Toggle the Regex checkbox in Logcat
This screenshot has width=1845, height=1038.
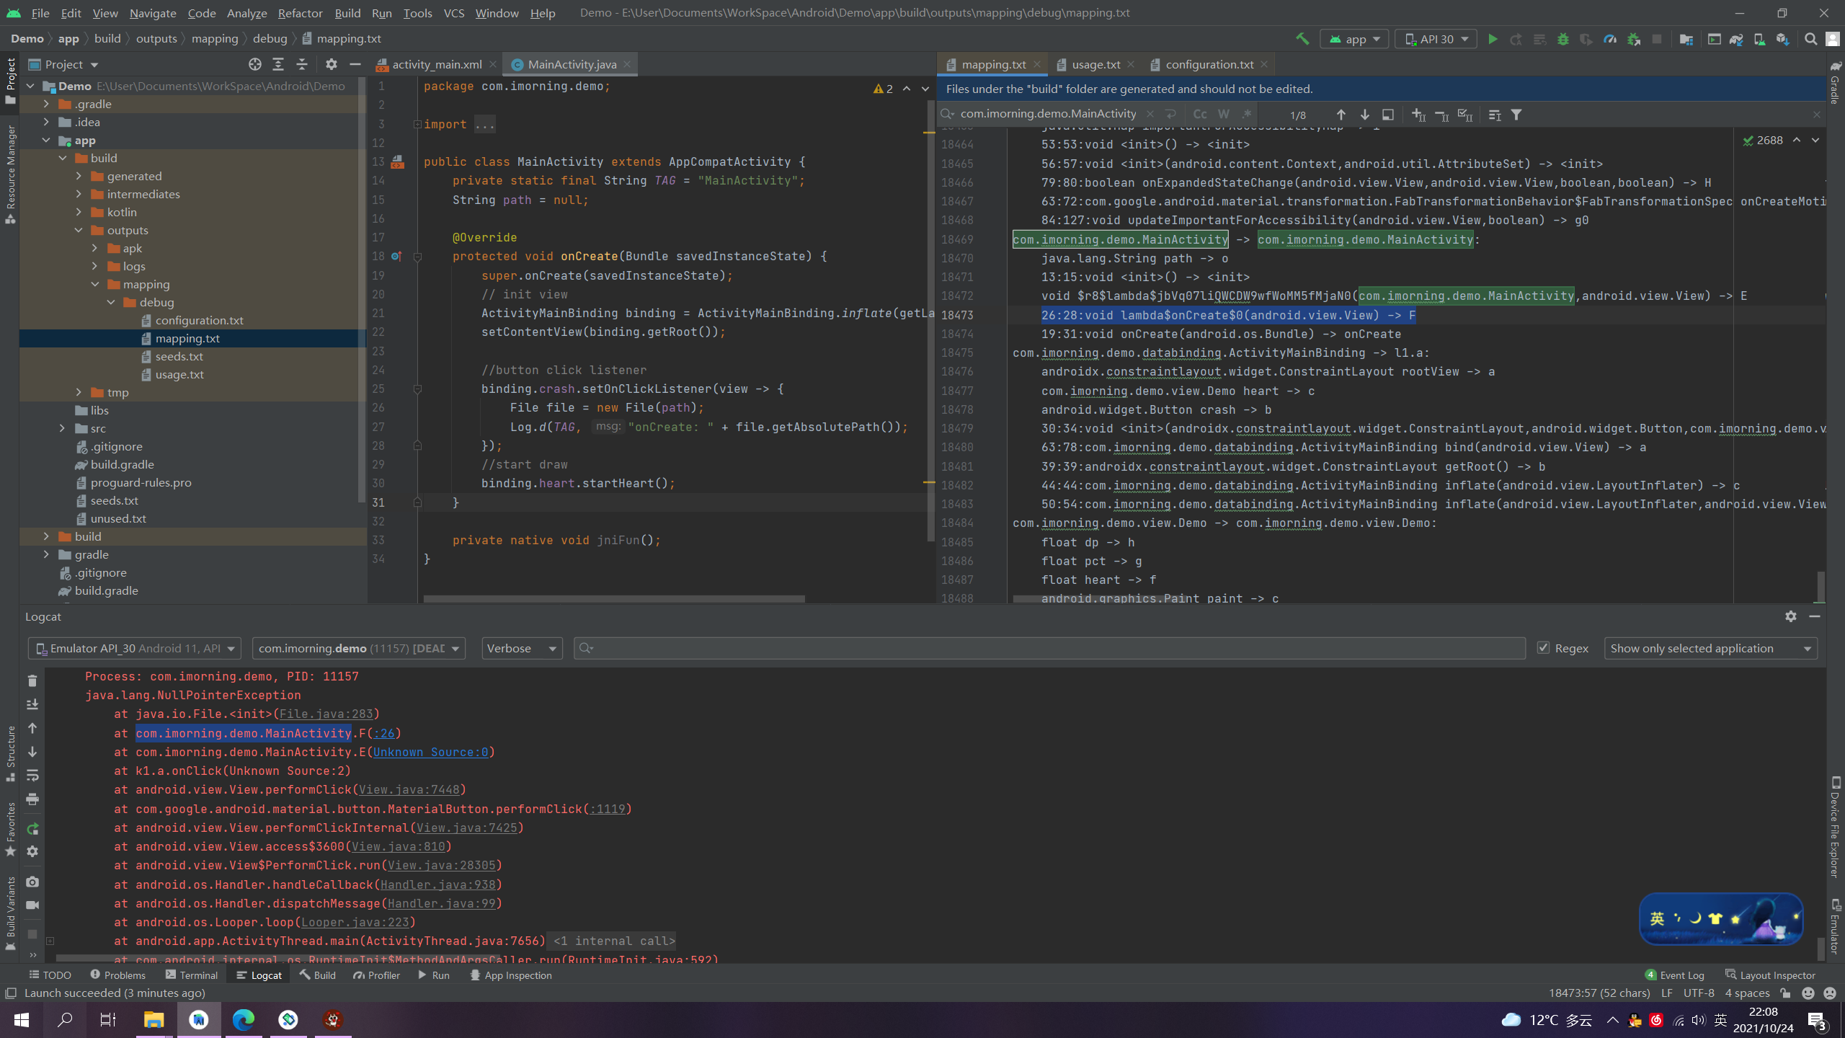click(1543, 648)
